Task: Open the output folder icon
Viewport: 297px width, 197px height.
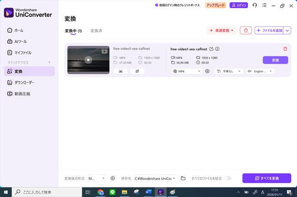Action: (183, 178)
